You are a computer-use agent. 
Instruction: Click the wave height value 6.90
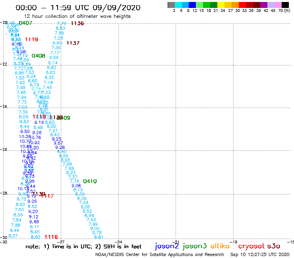57,43
